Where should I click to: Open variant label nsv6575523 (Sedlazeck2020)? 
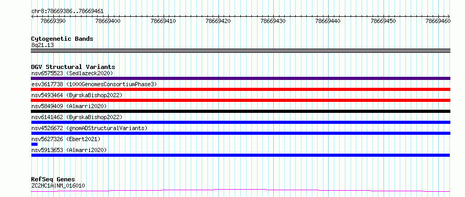pos(72,73)
